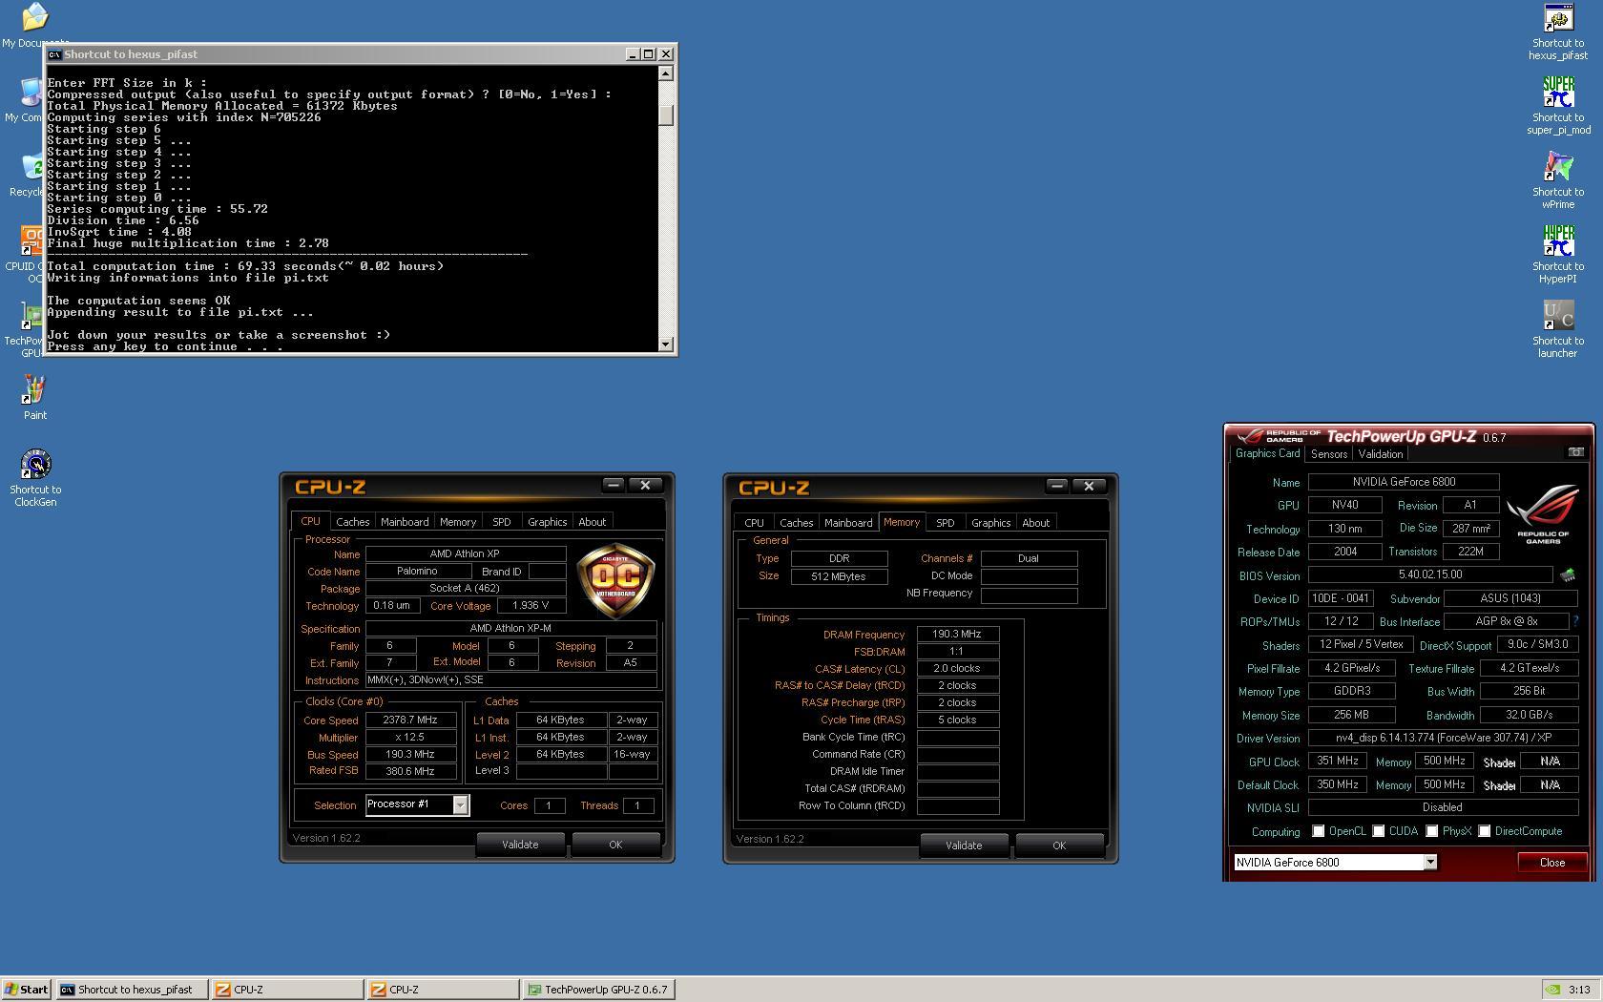This screenshot has height=1002, width=1603.
Task: Switch to the Mainboard tab in left CPU-Z
Action: [x=405, y=522]
